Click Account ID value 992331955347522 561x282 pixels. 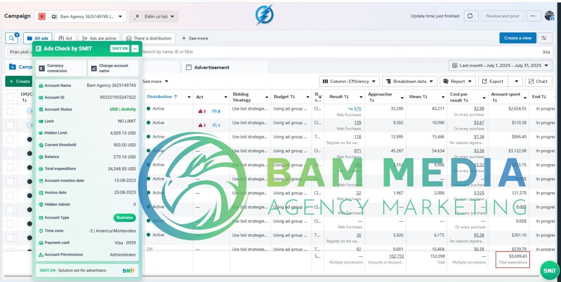(x=118, y=97)
